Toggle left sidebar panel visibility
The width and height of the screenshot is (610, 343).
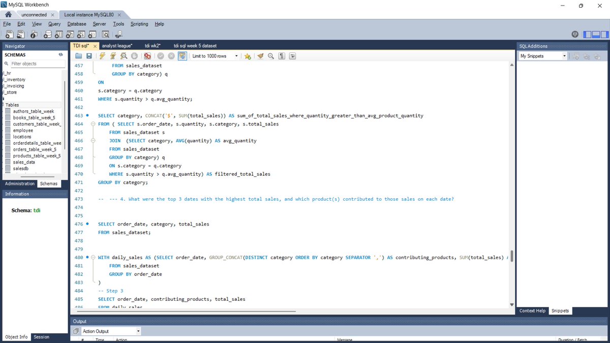point(587,35)
